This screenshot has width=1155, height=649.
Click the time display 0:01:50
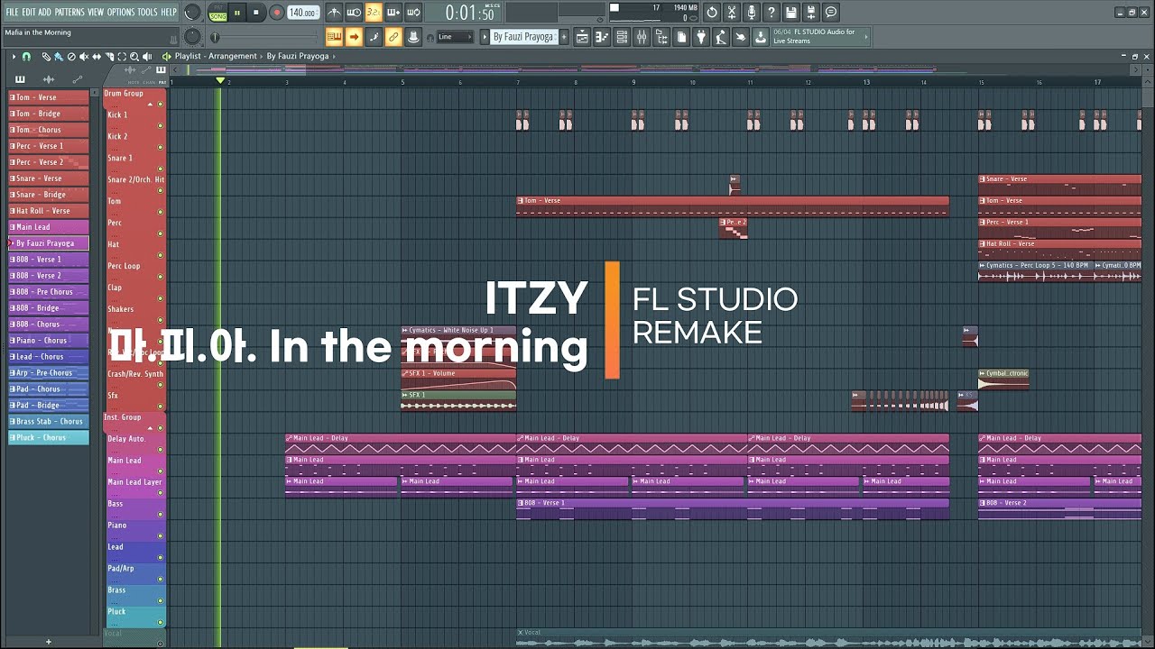(470, 13)
